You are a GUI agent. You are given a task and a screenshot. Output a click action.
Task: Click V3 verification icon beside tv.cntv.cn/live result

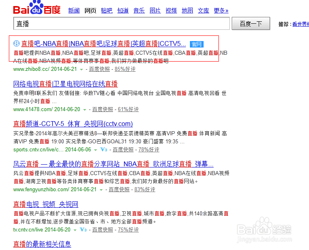coord(83,229)
